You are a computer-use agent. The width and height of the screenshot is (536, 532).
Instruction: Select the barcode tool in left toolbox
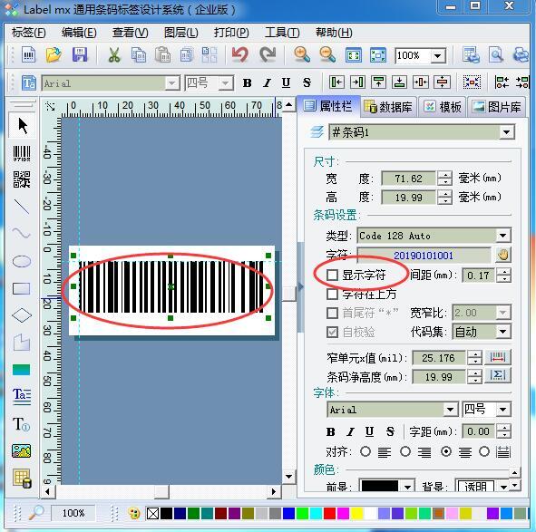[22, 153]
